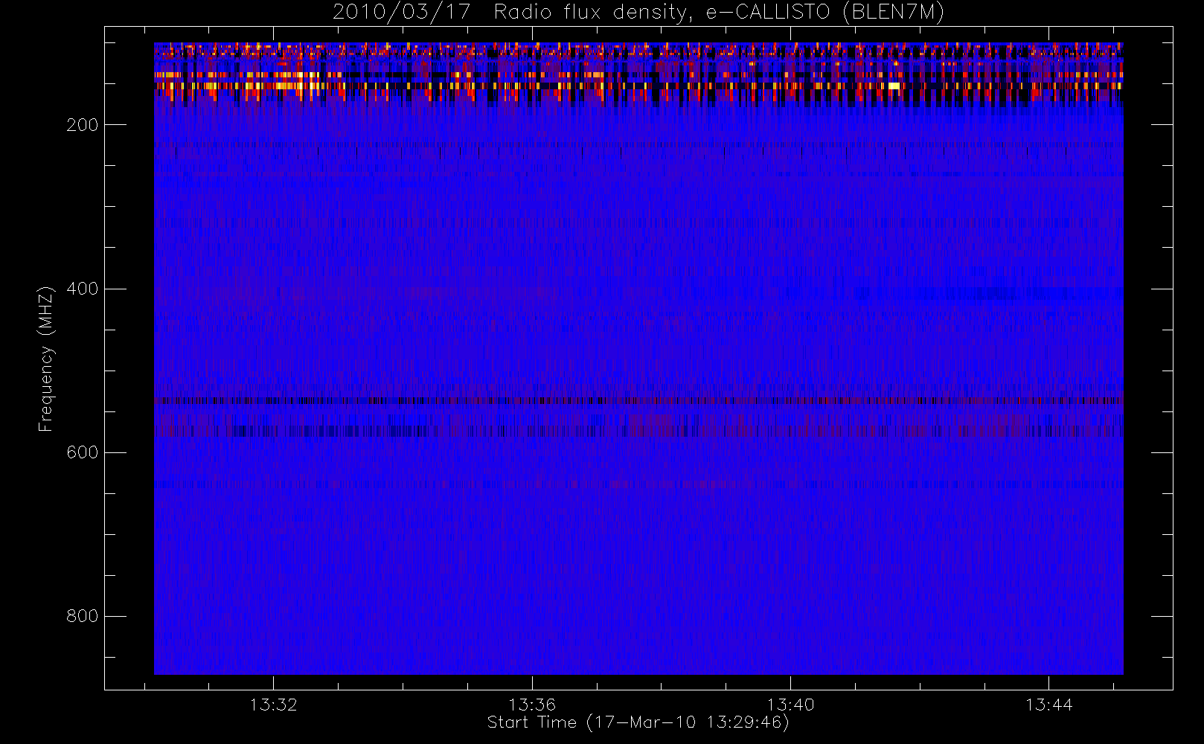Select the Start Time axis caption
This screenshot has height=744, width=1204.
(x=638, y=722)
